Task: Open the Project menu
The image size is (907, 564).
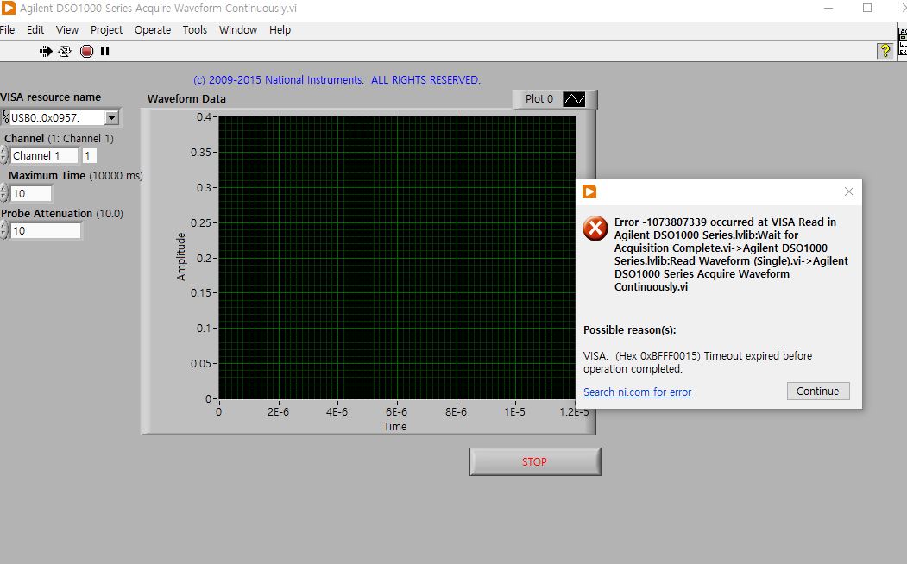Action: (x=106, y=30)
